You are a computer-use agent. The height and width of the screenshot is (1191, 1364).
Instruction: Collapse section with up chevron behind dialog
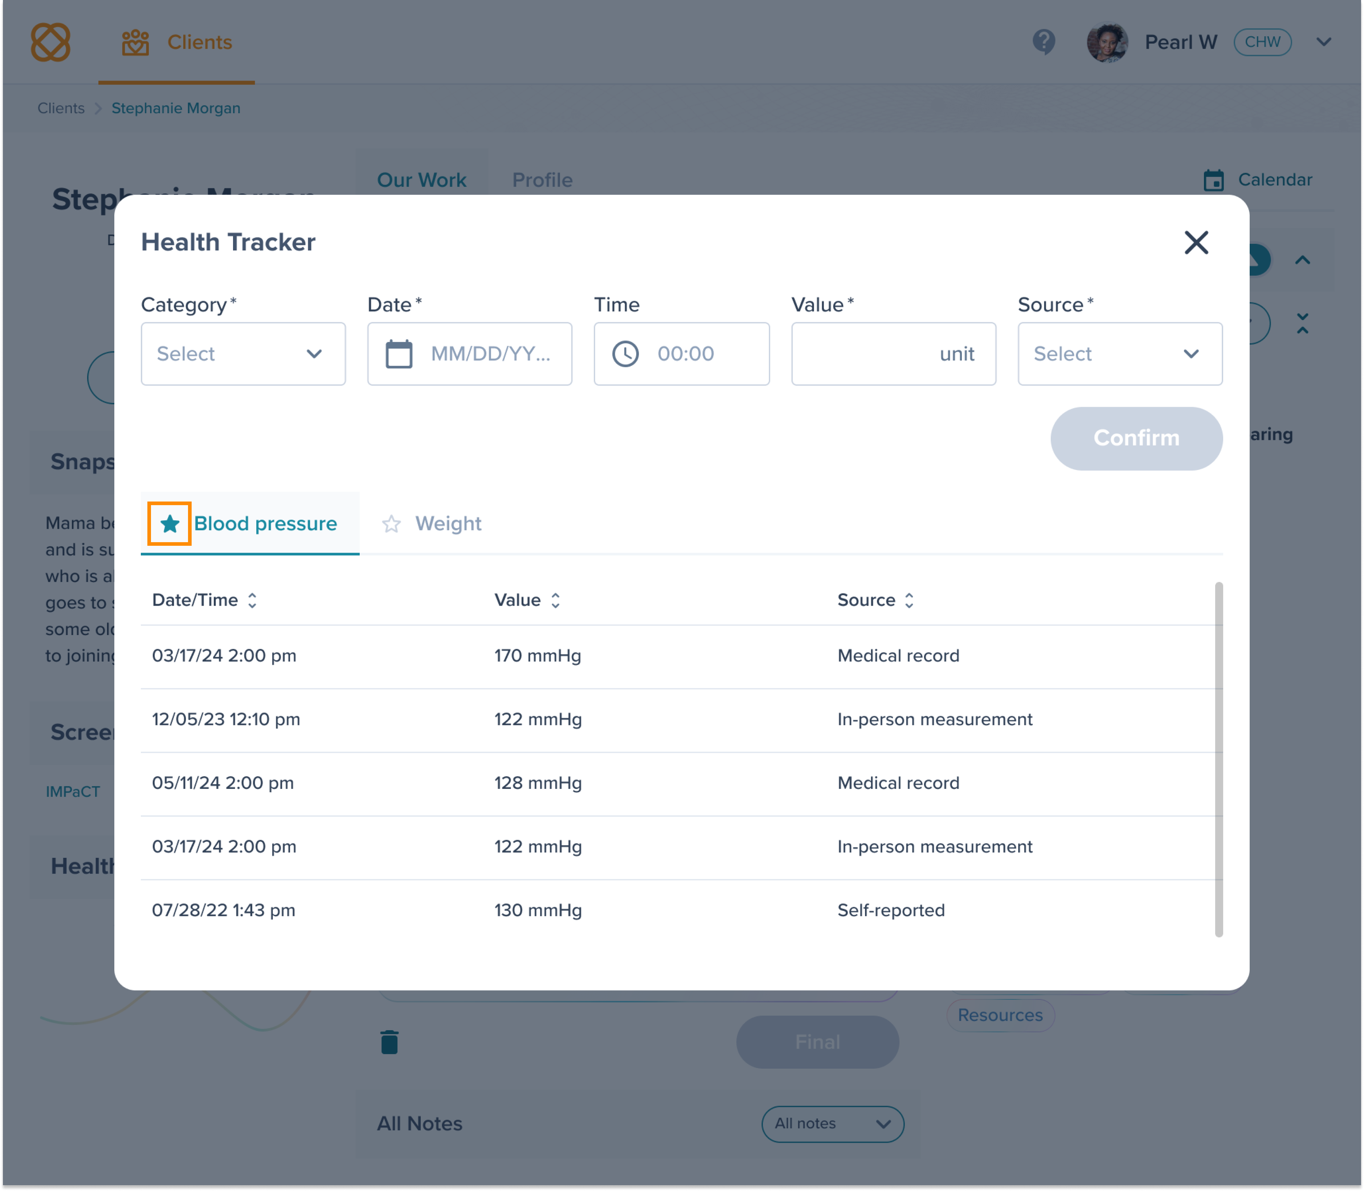(1302, 260)
